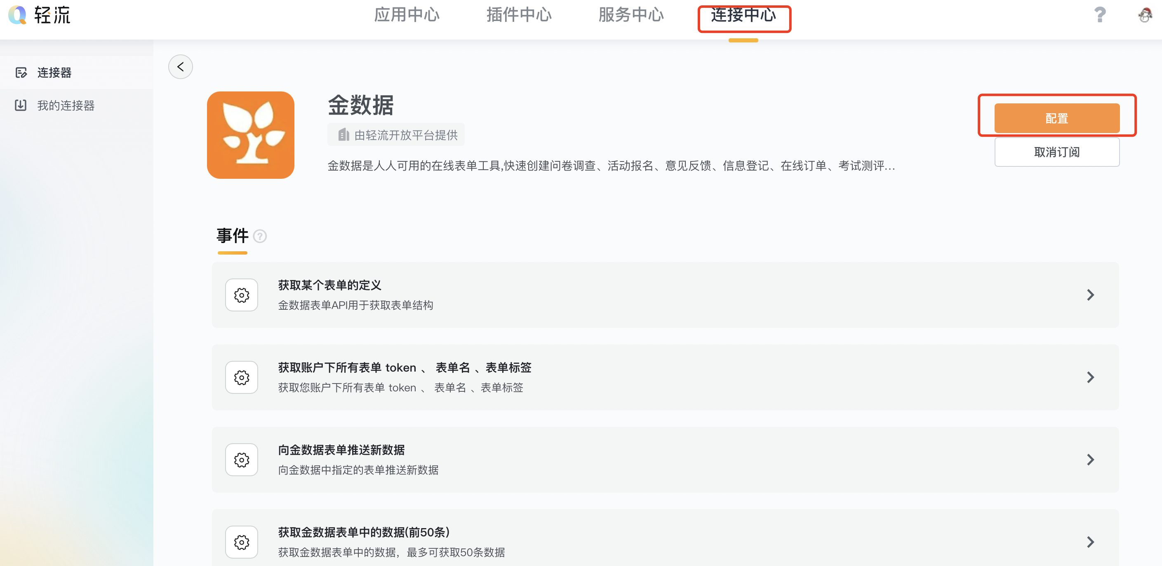Screen dimensions: 1162x566
Task: Click the 获取您账户下所有表单 token description
Action: click(x=400, y=388)
